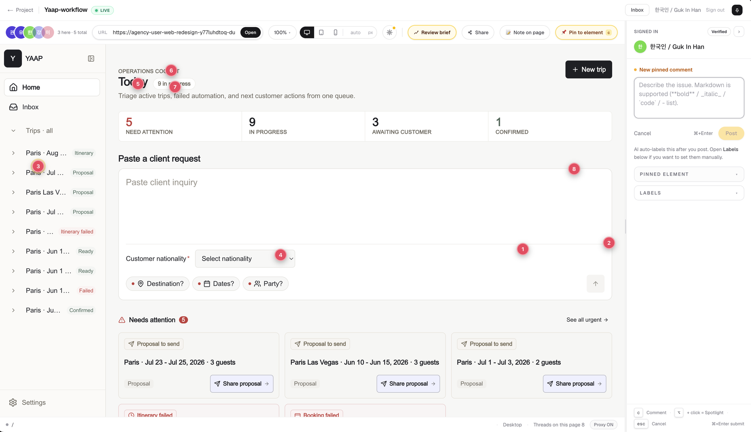Image resolution: width=751 pixels, height=432 pixels.
Task: Click the New trip button
Action: coord(588,69)
